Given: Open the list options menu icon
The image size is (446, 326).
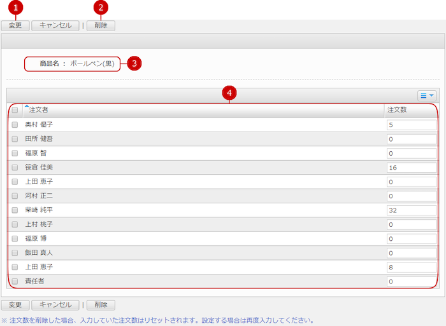Looking at the screenshot, I should 426,95.
